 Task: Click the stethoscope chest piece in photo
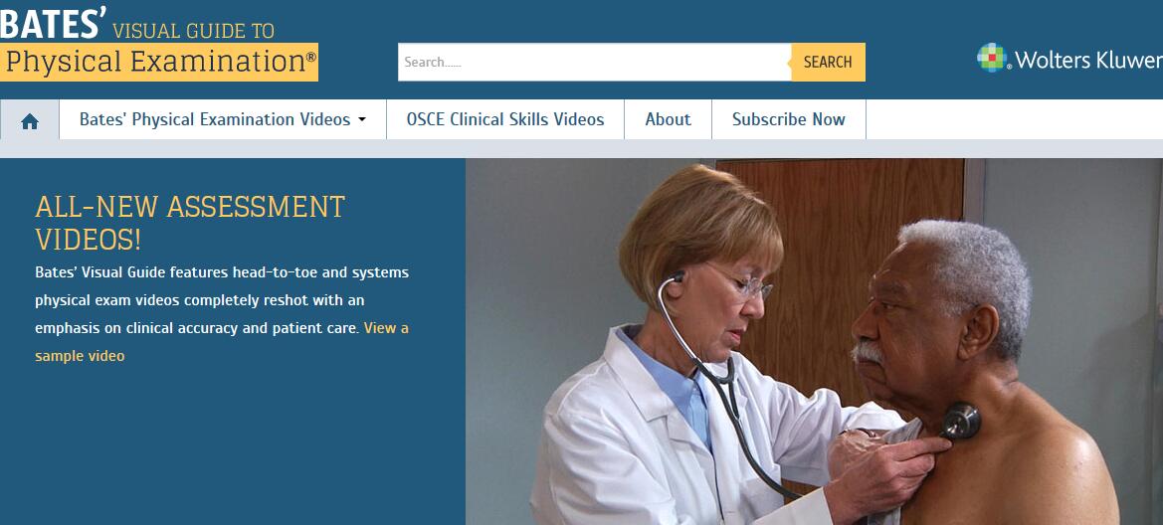[x=961, y=421]
